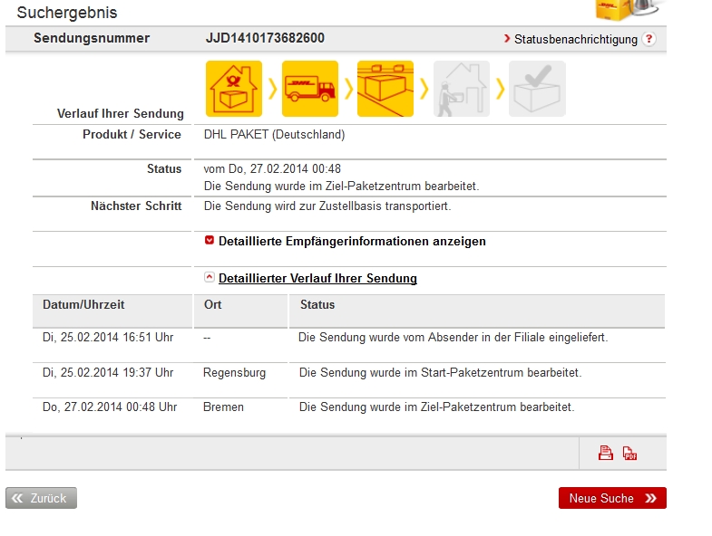The height and width of the screenshot is (536, 712).
Task: Start a Neue Suche
Action: click(x=612, y=498)
